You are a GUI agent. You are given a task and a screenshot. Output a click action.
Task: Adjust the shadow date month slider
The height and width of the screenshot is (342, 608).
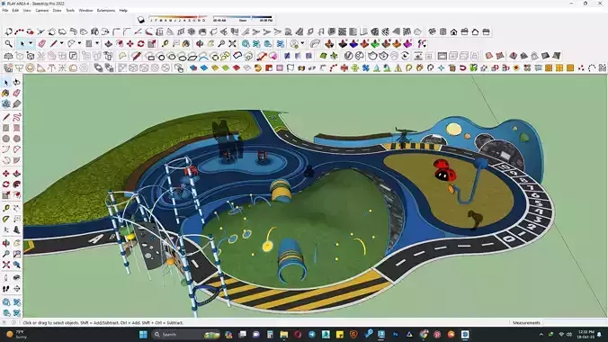[x=178, y=19]
